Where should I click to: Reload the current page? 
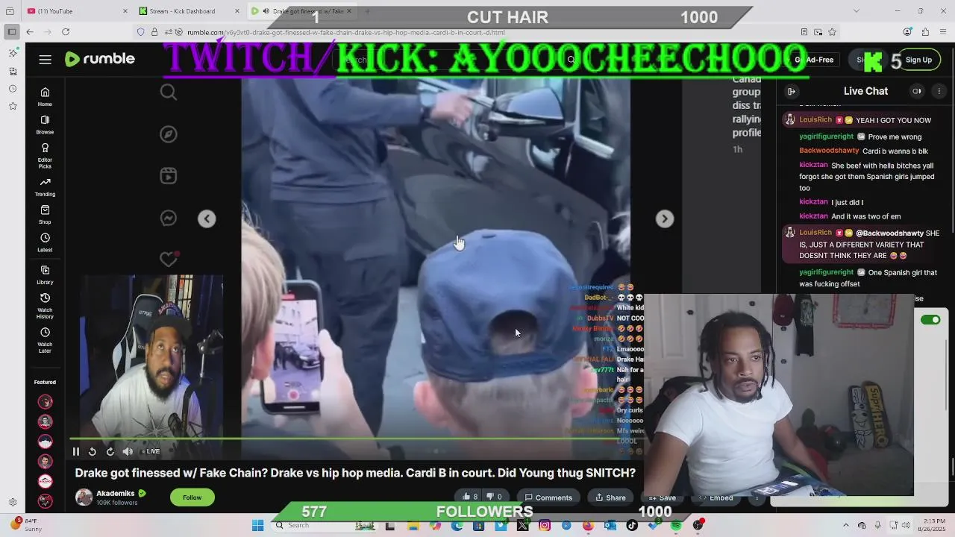[66, 32]
